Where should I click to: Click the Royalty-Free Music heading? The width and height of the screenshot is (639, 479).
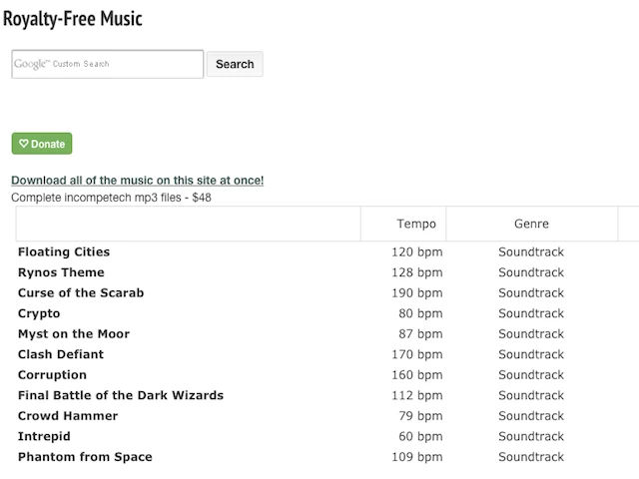click(x=73, y=18)
